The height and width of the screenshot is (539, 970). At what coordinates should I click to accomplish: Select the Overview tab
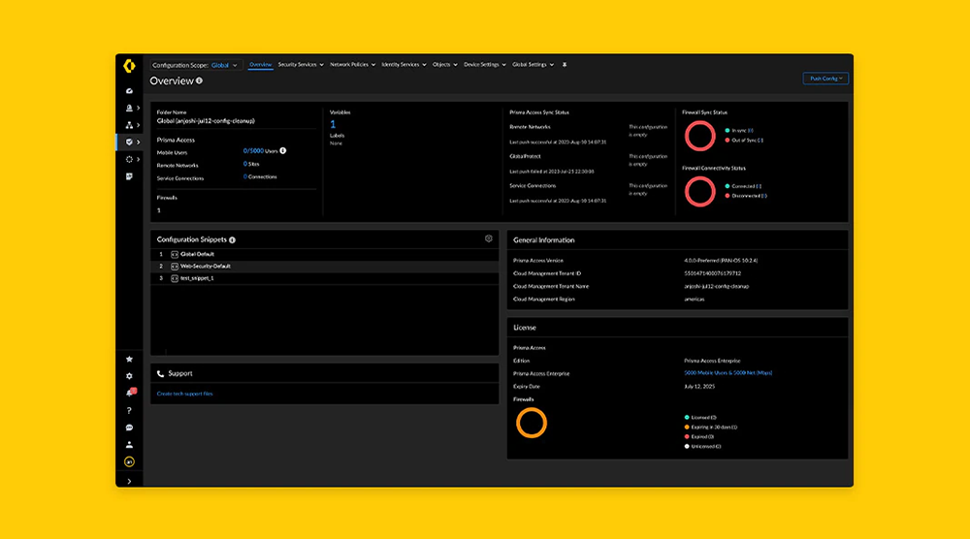click(260, 64)
